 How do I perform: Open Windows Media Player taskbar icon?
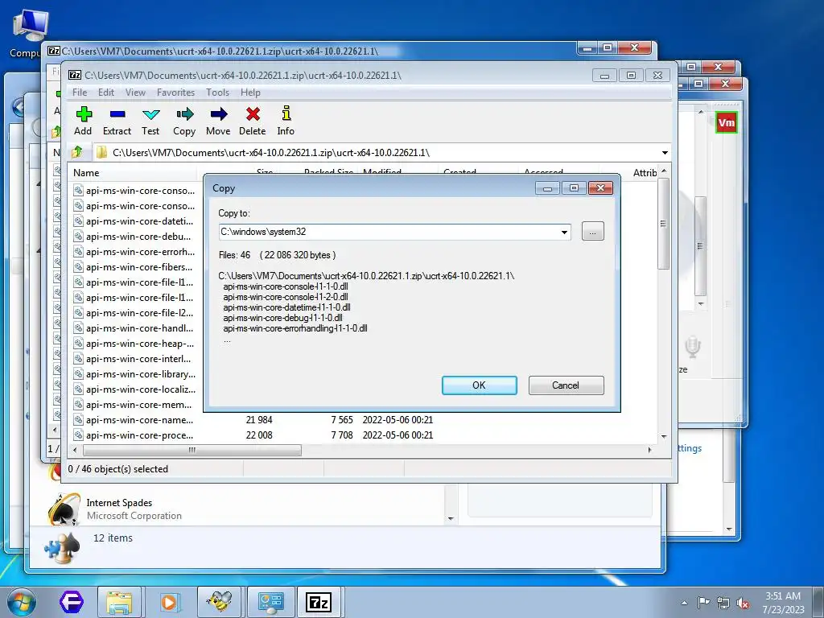[x=169, y=602]
